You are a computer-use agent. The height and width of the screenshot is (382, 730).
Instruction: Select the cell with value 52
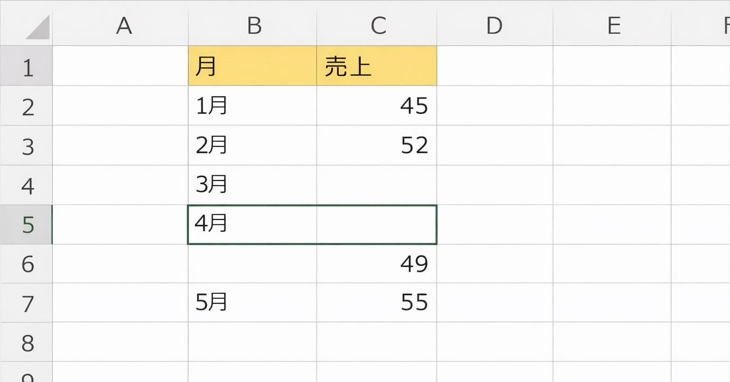click(x=376, y=145)
